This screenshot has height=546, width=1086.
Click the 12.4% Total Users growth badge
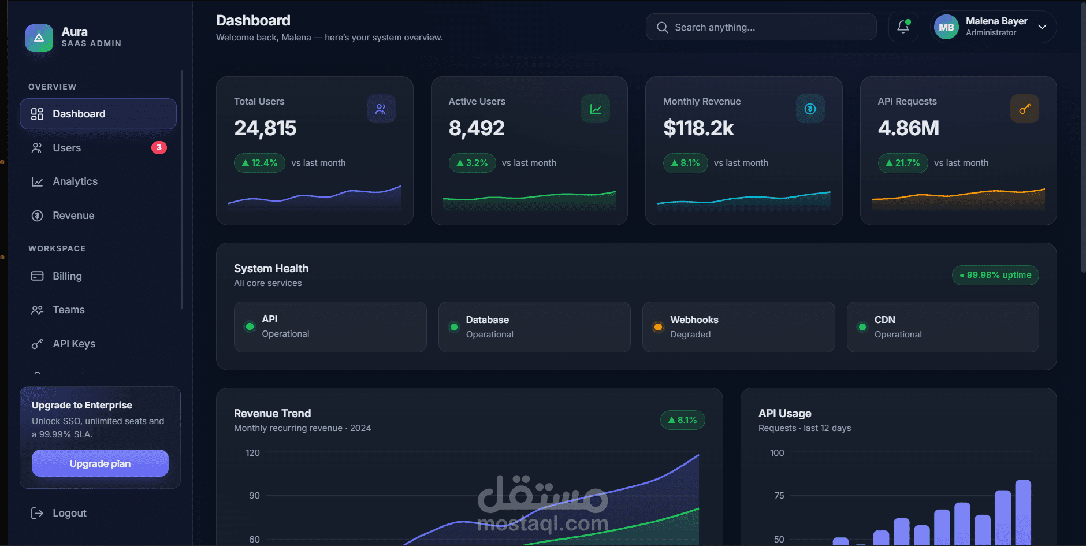(x=259, y=163)
